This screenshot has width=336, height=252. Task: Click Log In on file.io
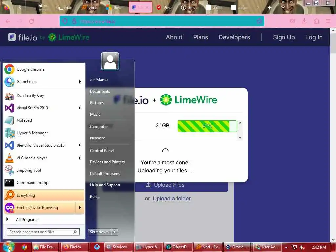(x=314, y=37)
